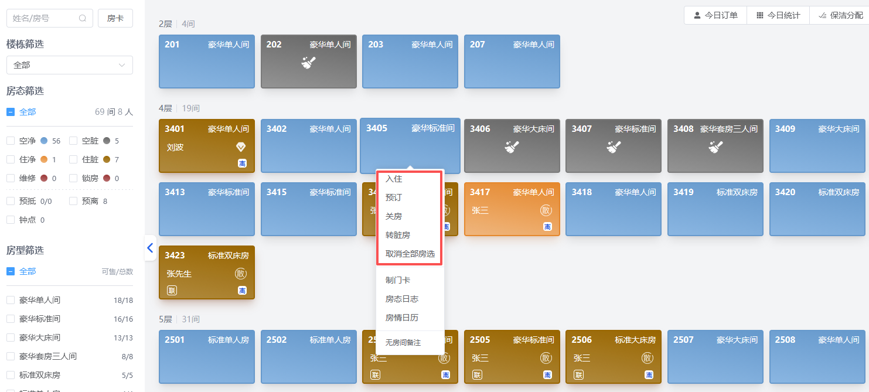Collapse the left filter sidebar arrow
This screenshot has width=869, height=392.
[x=150, y=248]
